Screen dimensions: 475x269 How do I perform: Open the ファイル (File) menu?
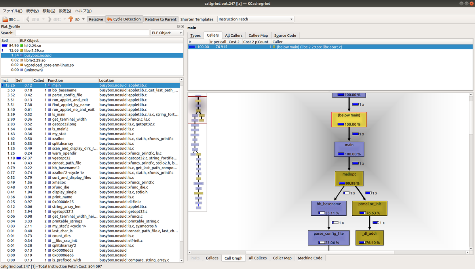pos(12,11)
